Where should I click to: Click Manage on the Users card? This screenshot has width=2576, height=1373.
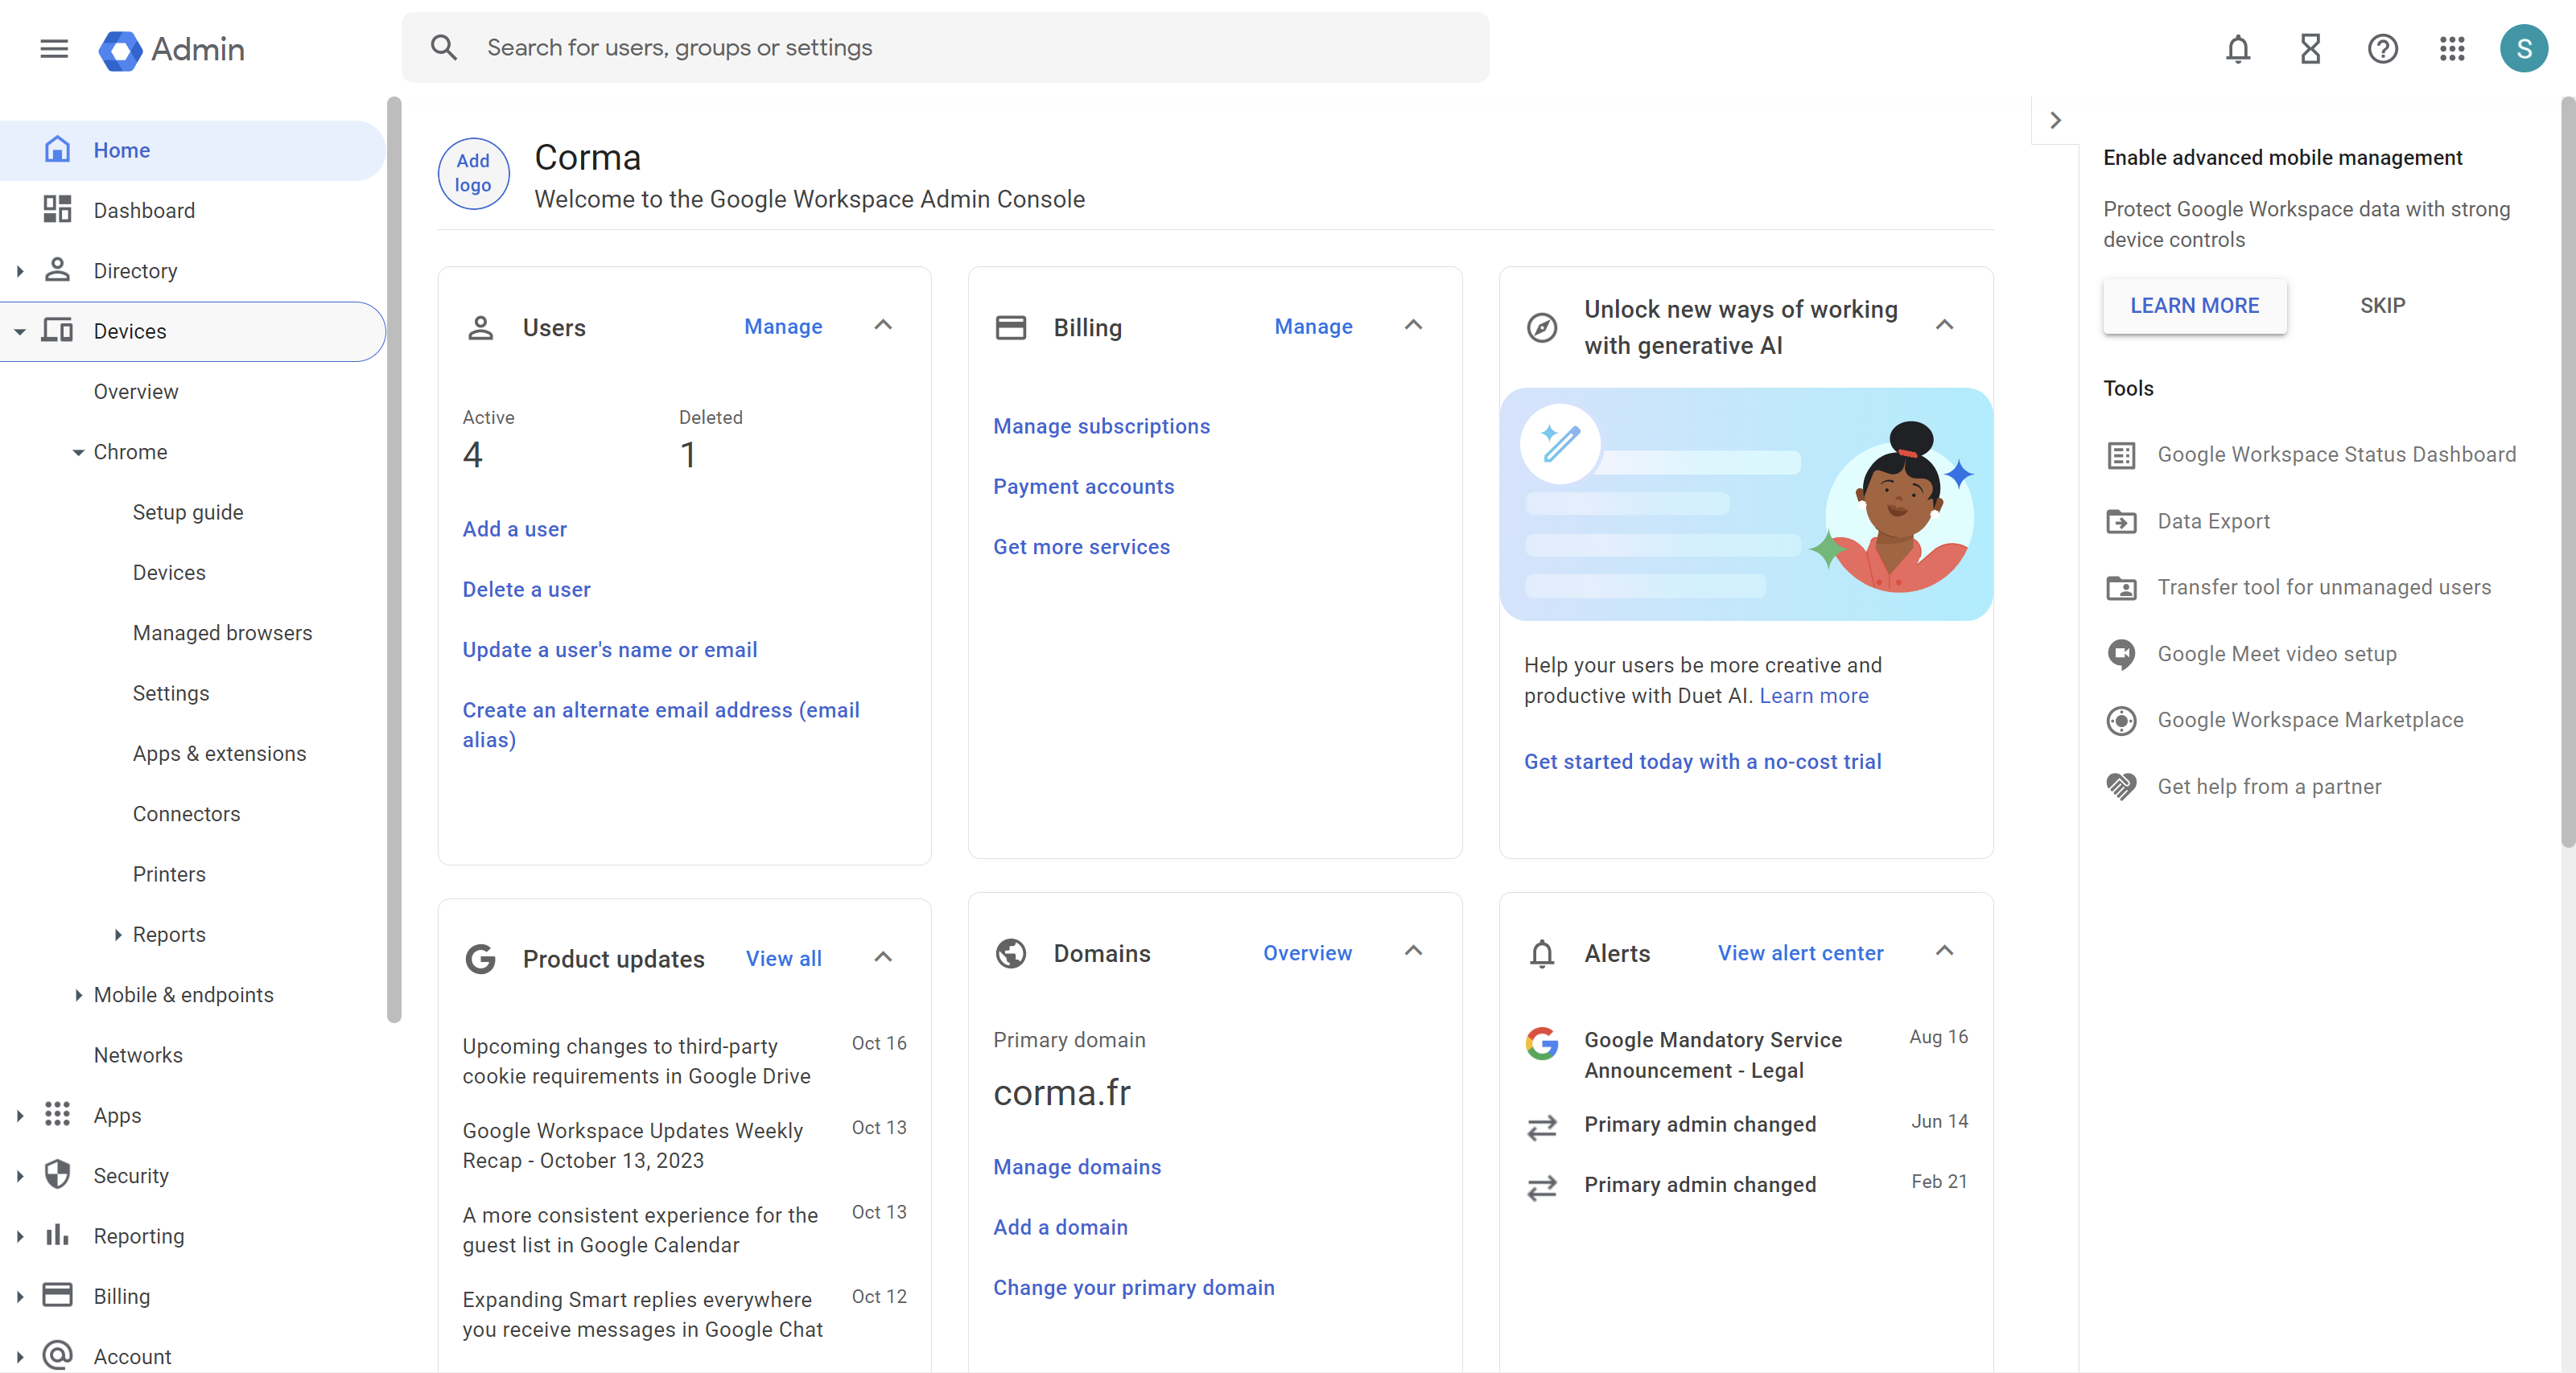(x=783, y=327)
